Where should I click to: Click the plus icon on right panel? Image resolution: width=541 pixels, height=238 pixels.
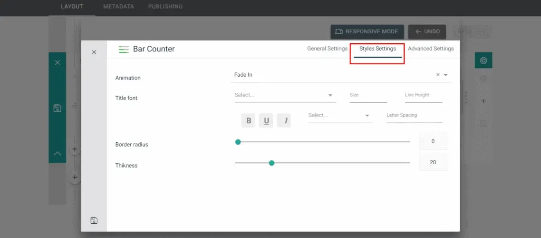tap(483, 101)
